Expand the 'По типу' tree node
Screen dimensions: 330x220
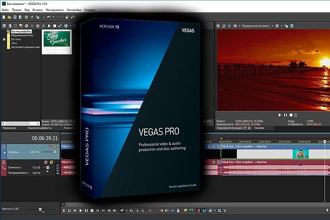4,39
